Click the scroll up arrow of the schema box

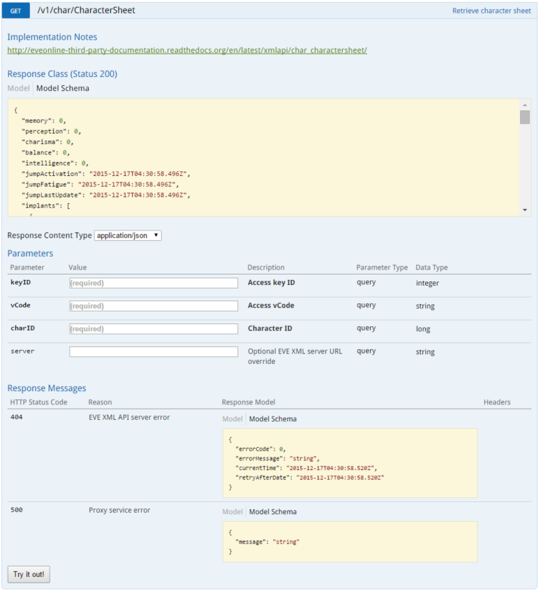coord(524,105)
